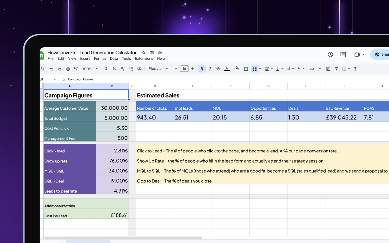This screenshot has width=389, height=243.
Task: Toggle italic formatting on selected cell
Action: point(210,69)
